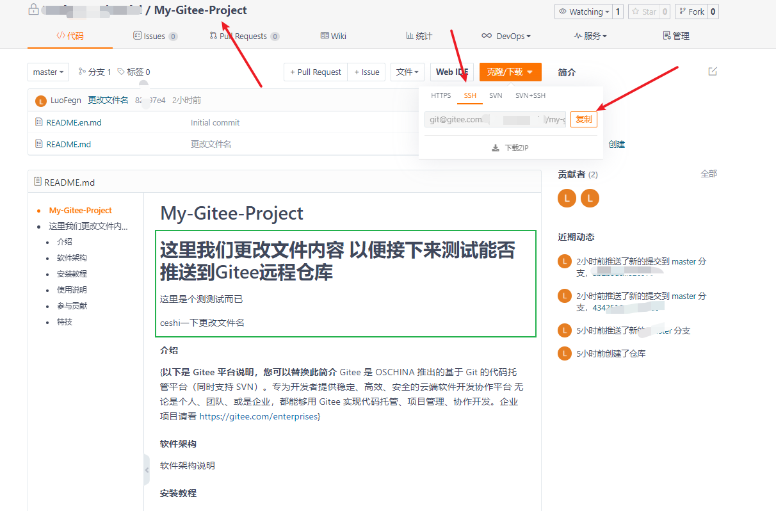Screen dimensions: 776x511
Task: Open https://gitee.com/enterprises link
Action: tap(259, 416)
